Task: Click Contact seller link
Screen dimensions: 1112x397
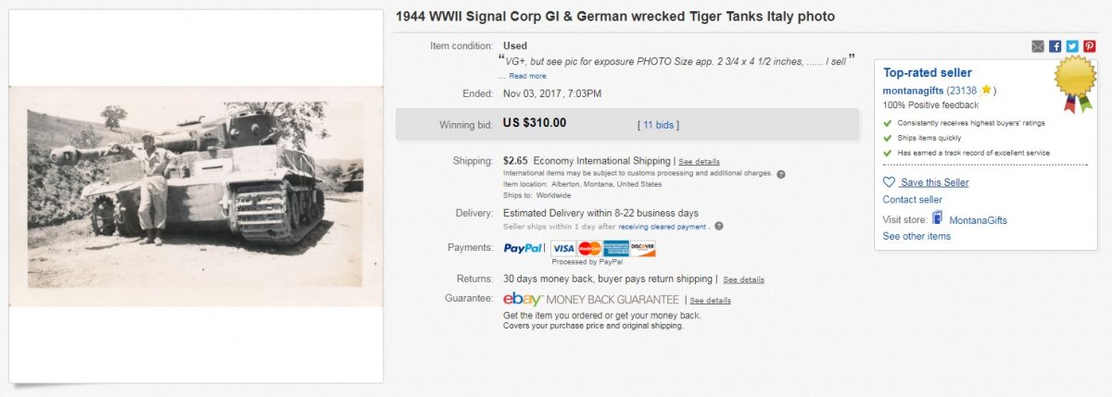Action: pos(912,200)
